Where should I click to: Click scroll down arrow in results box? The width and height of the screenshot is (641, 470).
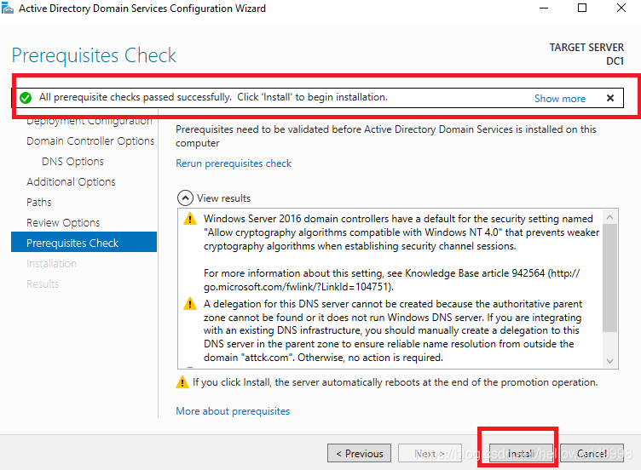[x=610, y=360]
